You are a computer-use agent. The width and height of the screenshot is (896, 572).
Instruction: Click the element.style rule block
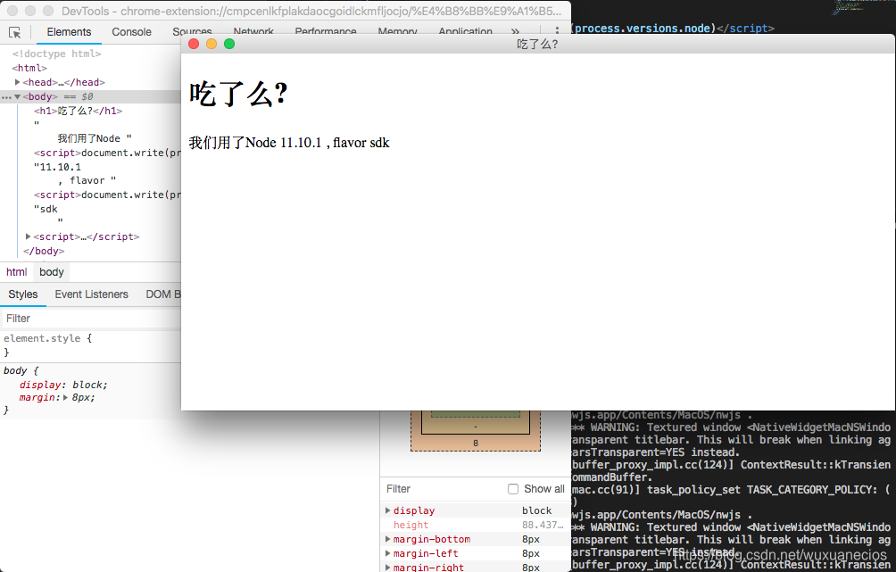click(90, 345)
